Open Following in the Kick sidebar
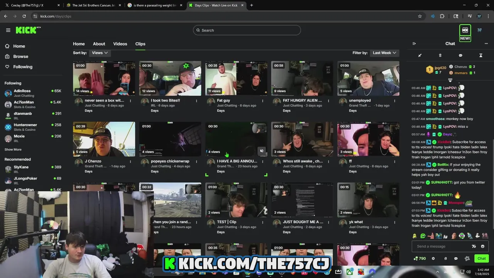 click(x=18, y=67)
